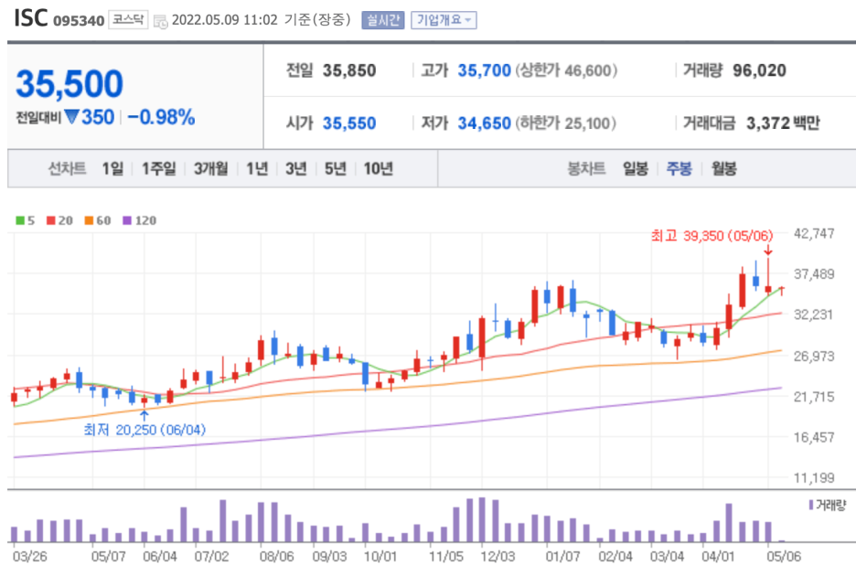
Task: Click the 32,231 price axis label
Action: pos(814,315)
